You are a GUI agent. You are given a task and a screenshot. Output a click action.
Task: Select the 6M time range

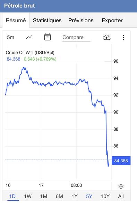[x=59, y=196]
